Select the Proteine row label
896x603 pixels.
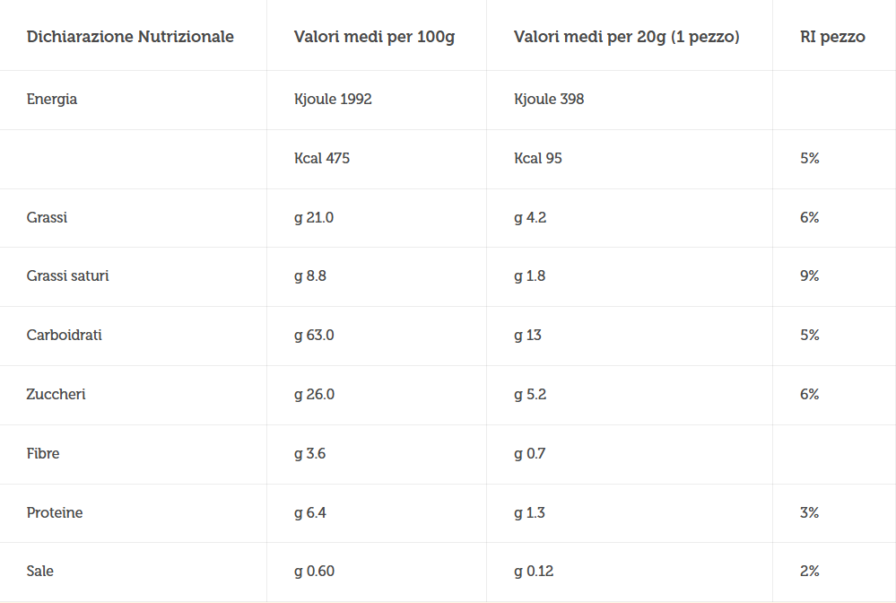pyautogui.click(x=55, y=512)
